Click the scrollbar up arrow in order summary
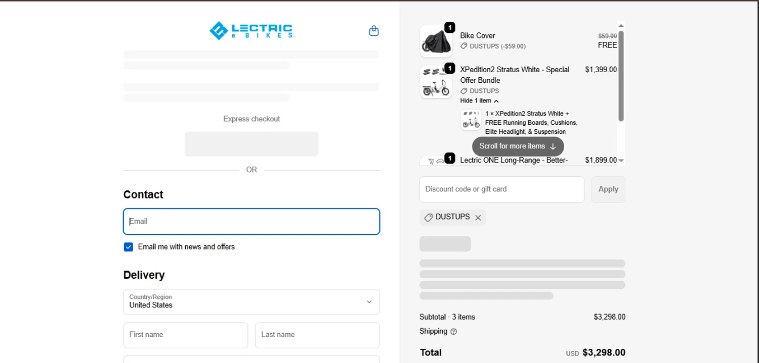Screen dimensions: 759x363 pyautogui.click(x=621, y=24)
